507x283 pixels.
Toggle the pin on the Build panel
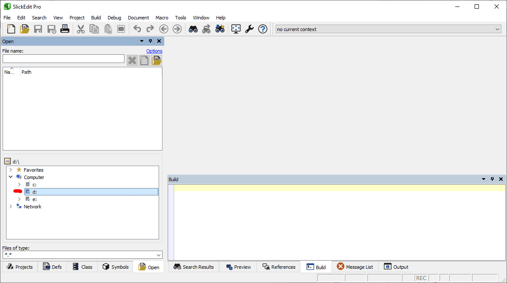pyautogui.click(x=492, y=179)
